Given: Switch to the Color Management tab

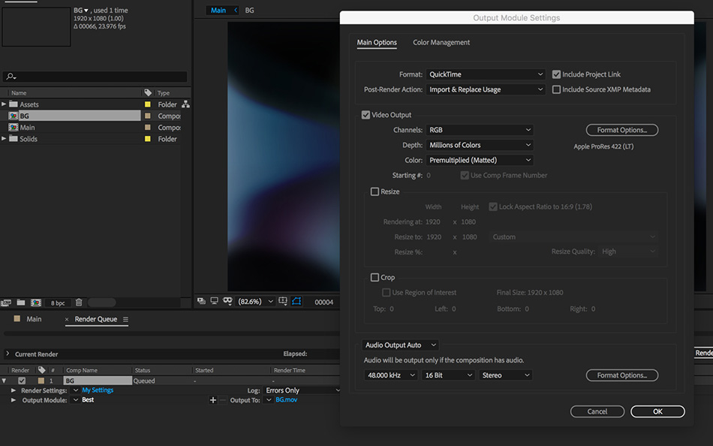Looking at the screenshot, I should point(441,43).
